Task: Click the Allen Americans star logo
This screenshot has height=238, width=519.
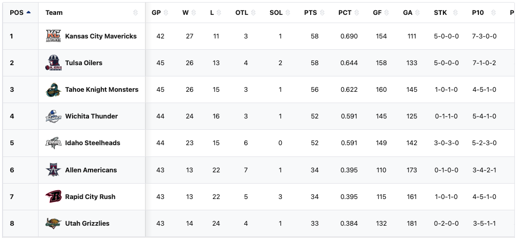Action: [x=53, y=170]
